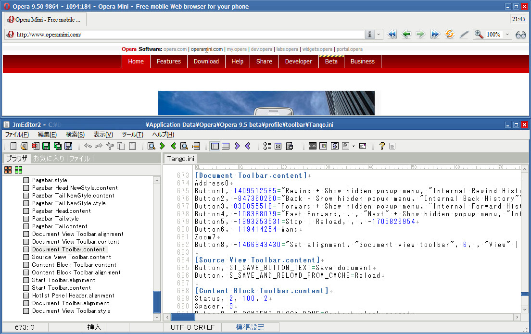The width and height of the screenshot is (531, 334).
Task: Click the Developer link on Opera Mini page
Action: [299, 61]
